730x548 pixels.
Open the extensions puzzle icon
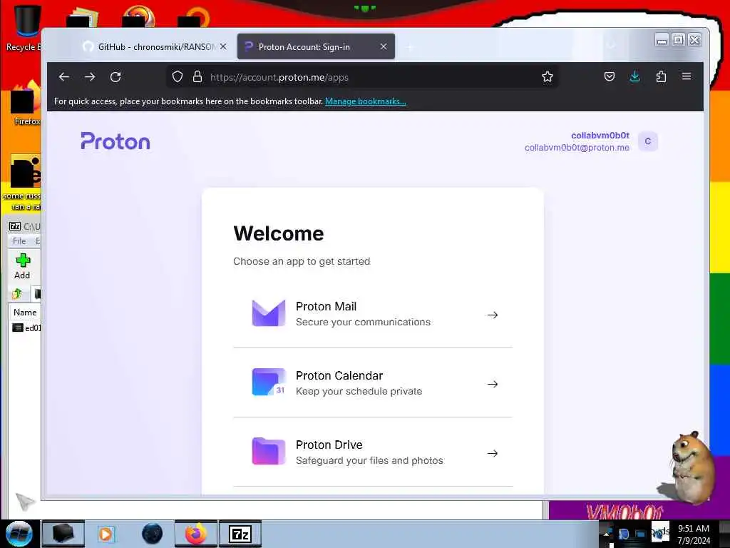coord(661,76)
